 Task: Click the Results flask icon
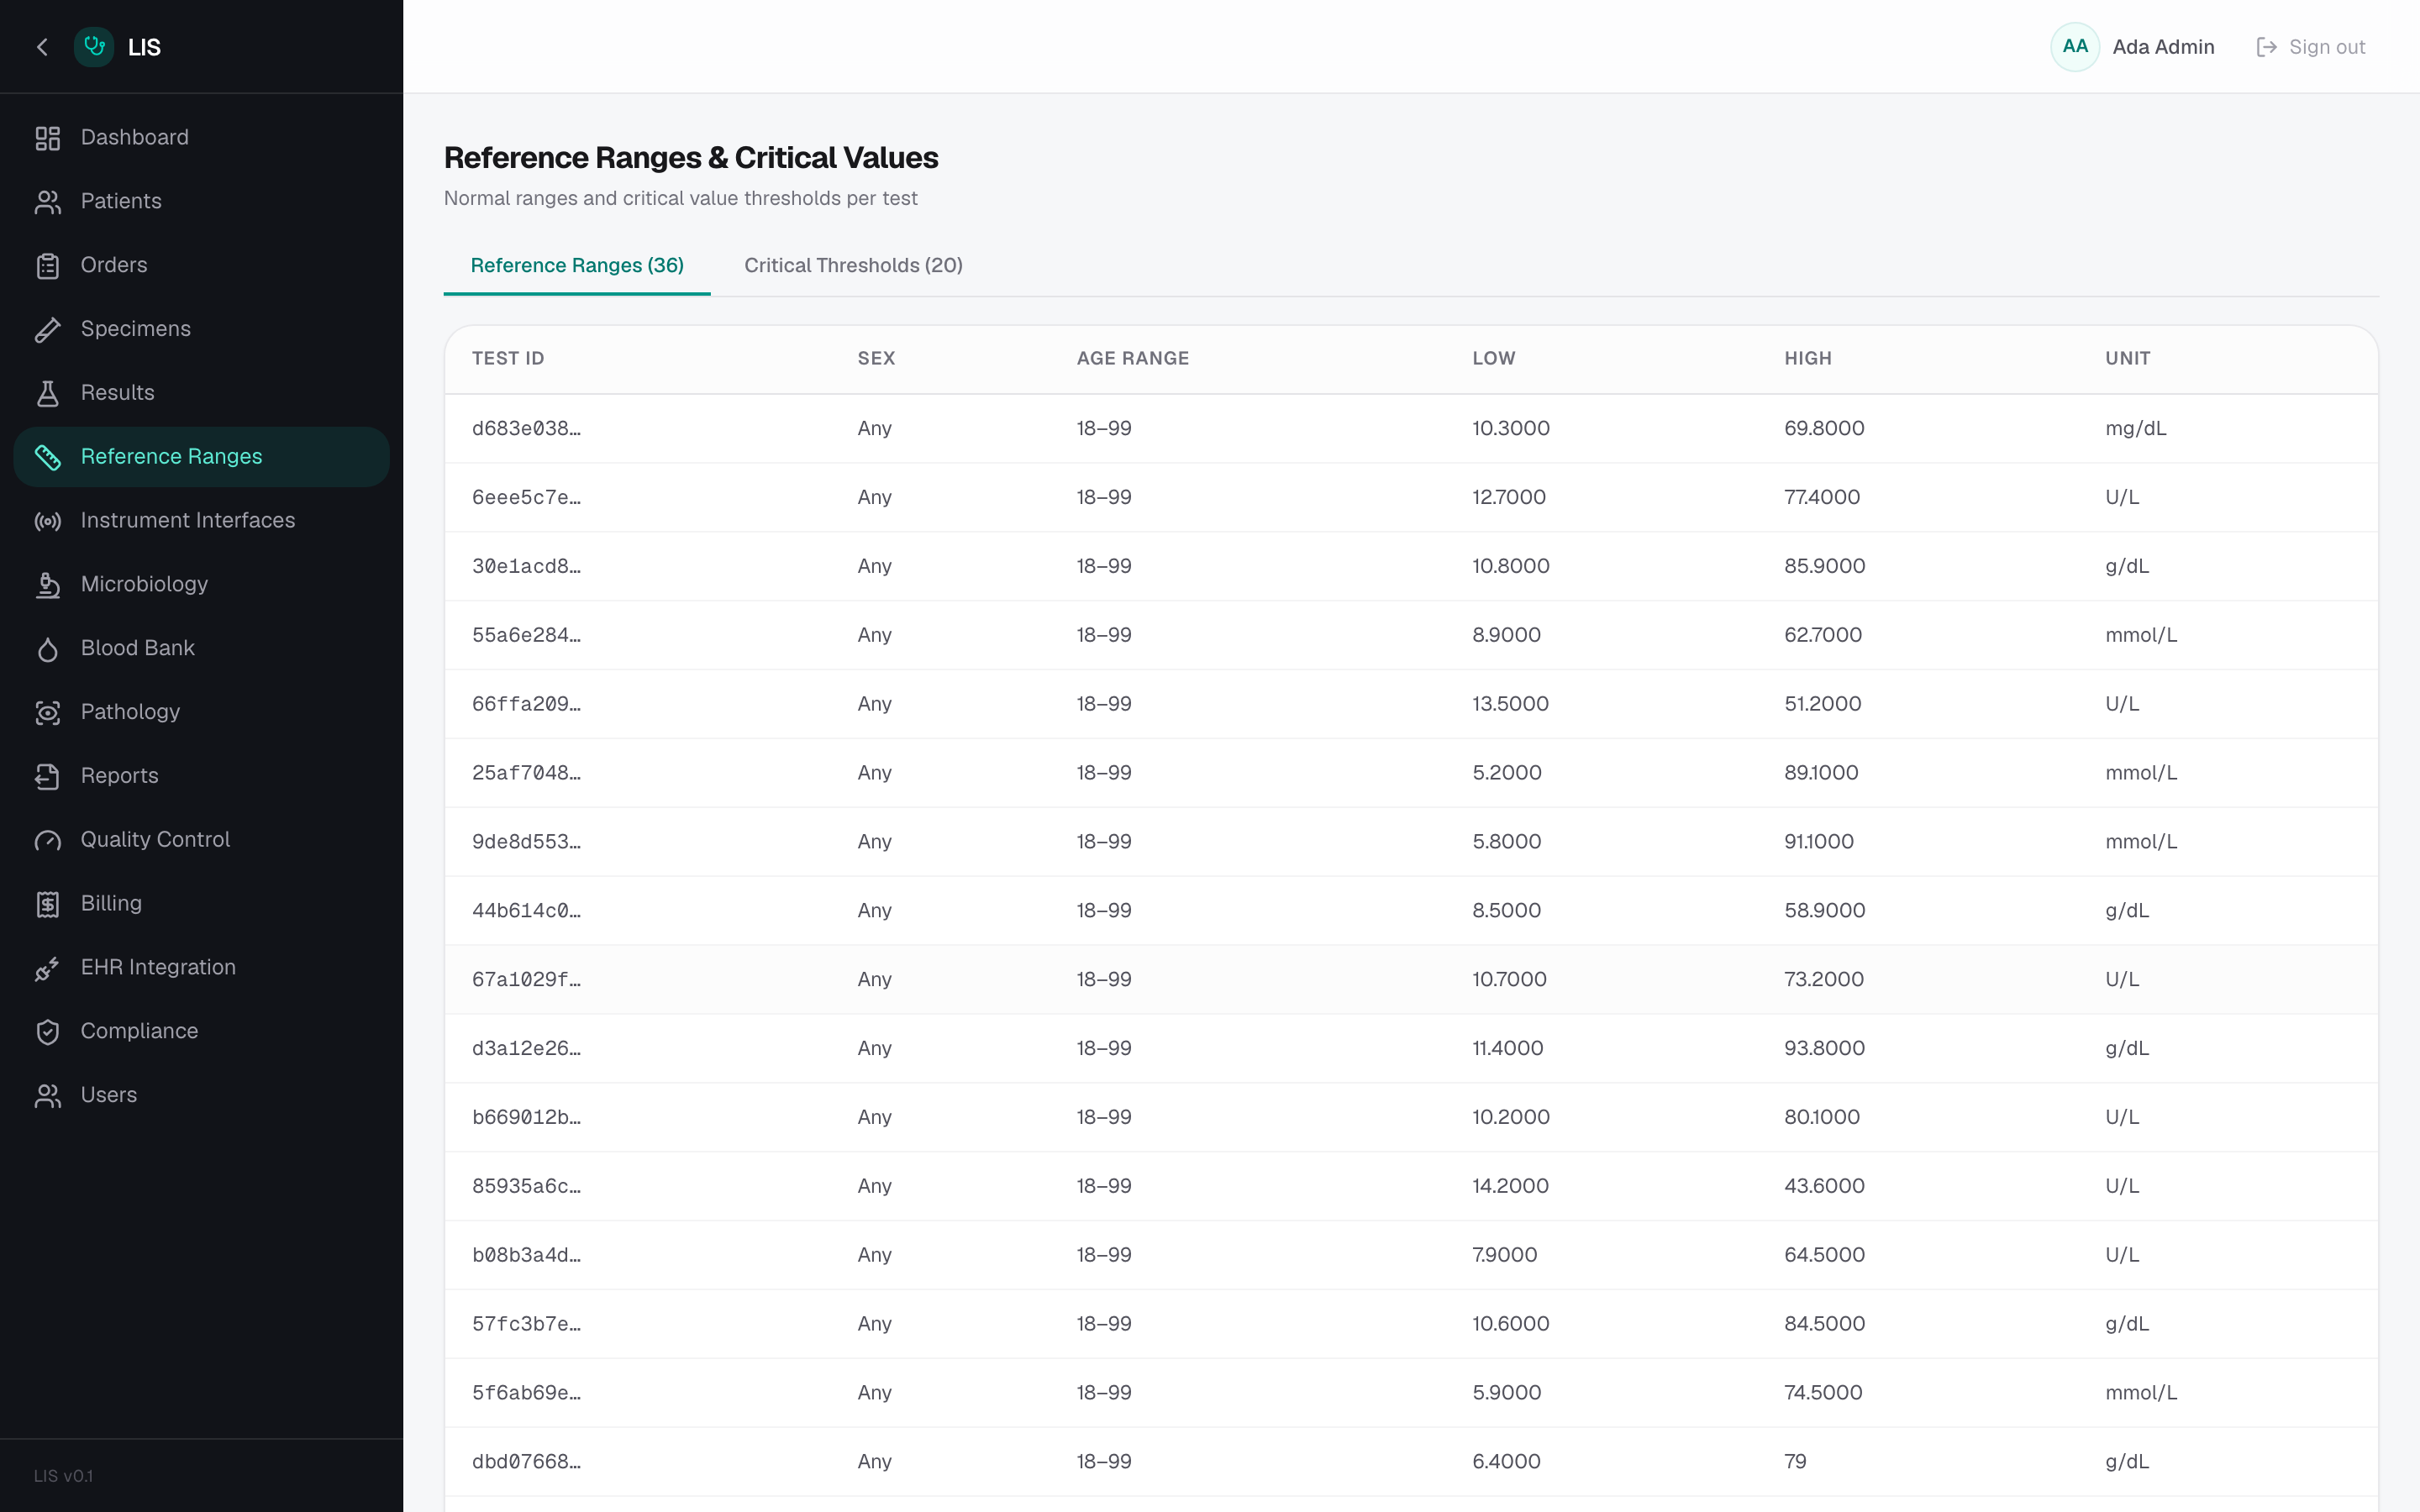pyautogui.click(x=48, y=393)
